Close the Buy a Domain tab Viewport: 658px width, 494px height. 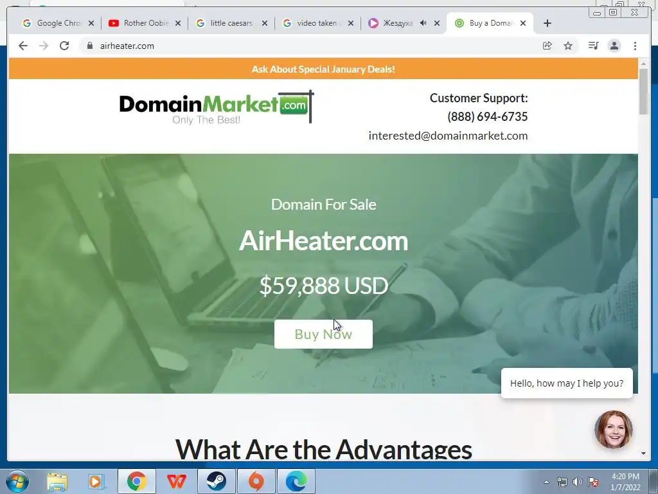click(x=523, y=23)
